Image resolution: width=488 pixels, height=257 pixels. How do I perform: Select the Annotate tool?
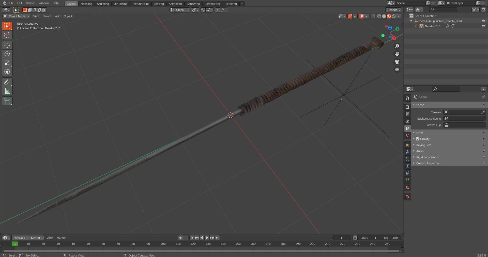tap(7, 82)
